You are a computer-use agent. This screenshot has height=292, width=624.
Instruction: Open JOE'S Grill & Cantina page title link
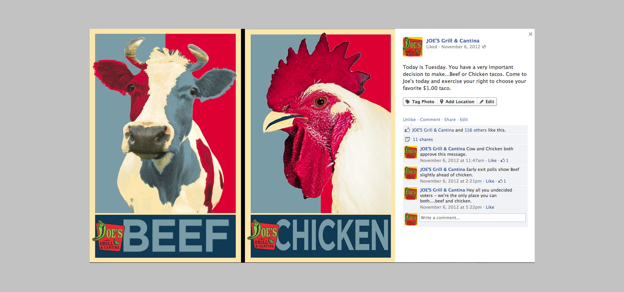coord(452,40)
